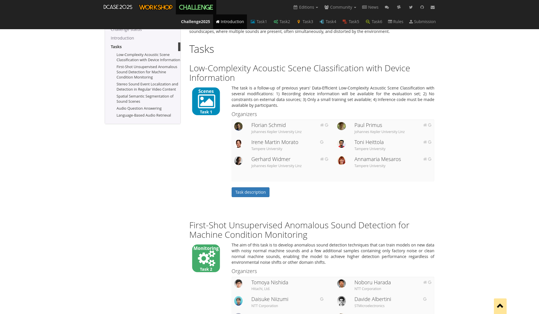Click Florian Schmid's avatar photo
This screenshot has height=314, width=539.
[238, 126]
